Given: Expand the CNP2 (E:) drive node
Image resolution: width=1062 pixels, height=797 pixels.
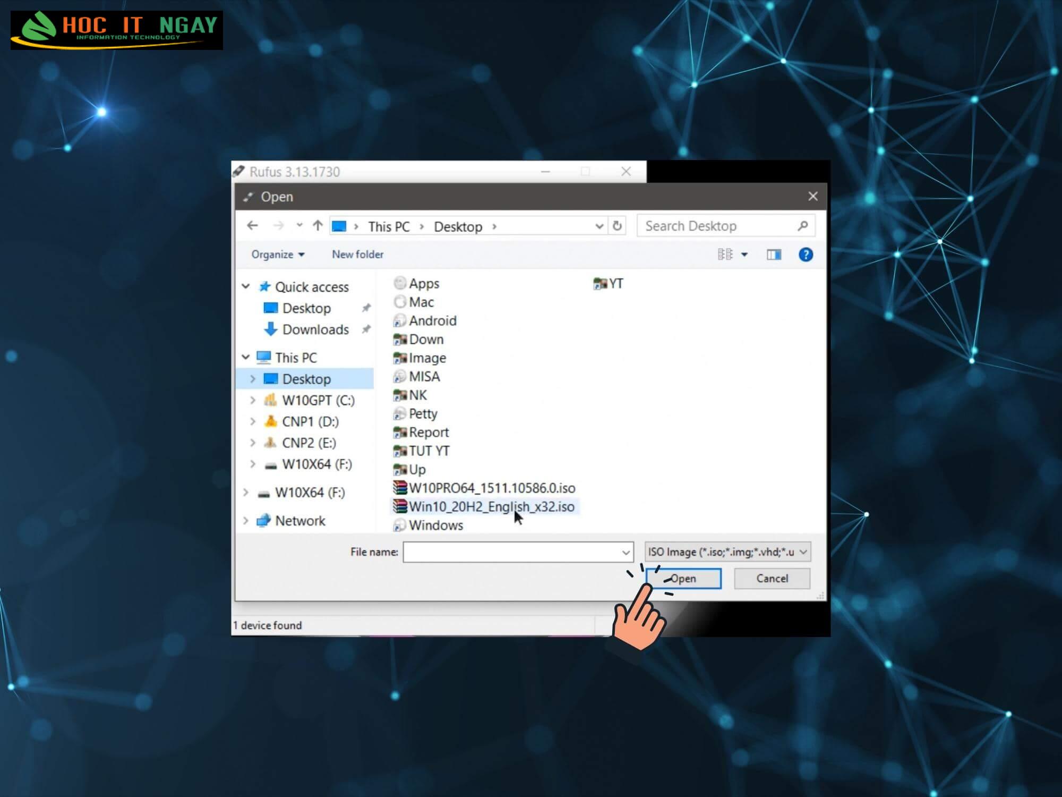Looking at the screenshot, I should tap(253, 443).
